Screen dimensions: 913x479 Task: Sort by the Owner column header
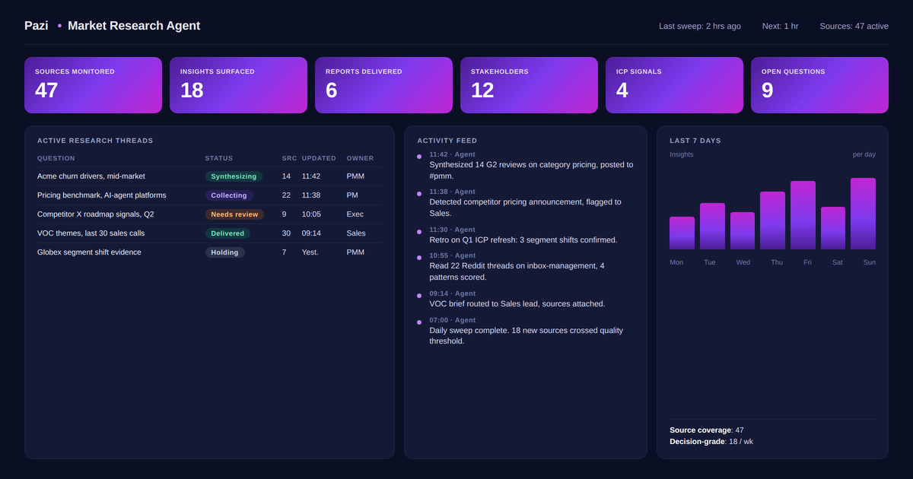tap(361, 158)
